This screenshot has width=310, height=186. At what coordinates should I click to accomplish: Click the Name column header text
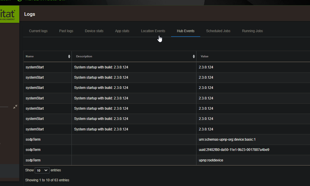pos(30,56)
